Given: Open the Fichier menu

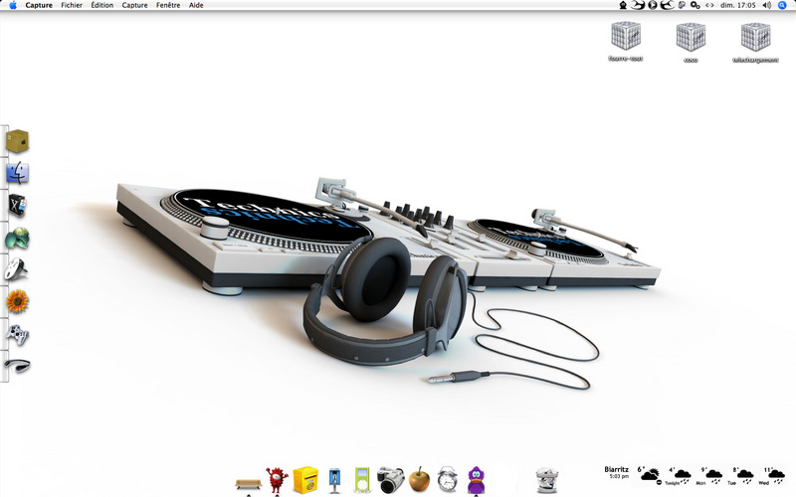Looking at the screenshot, I should click(x=72, y=5).
